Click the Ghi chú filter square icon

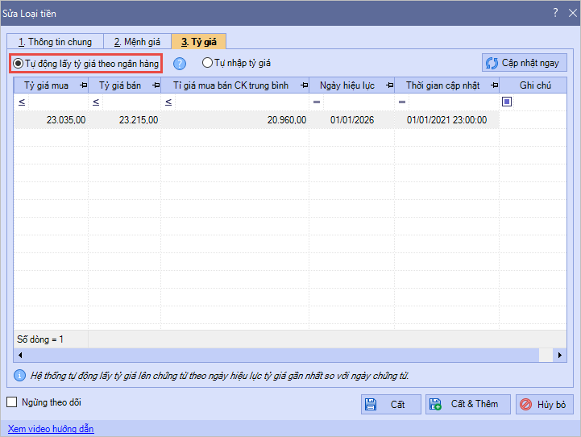tap(507, 102)
